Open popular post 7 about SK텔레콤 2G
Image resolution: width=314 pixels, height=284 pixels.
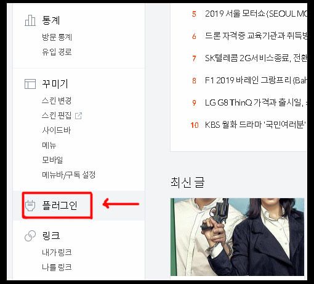click(256, 58)
